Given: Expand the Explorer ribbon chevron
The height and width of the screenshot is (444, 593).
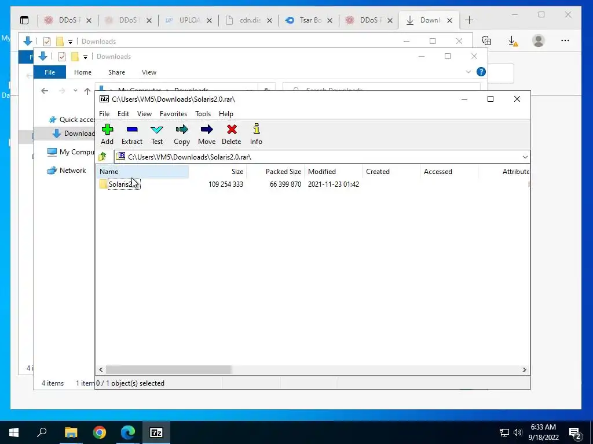Looking at the screenshot, I should coord(468,72).
